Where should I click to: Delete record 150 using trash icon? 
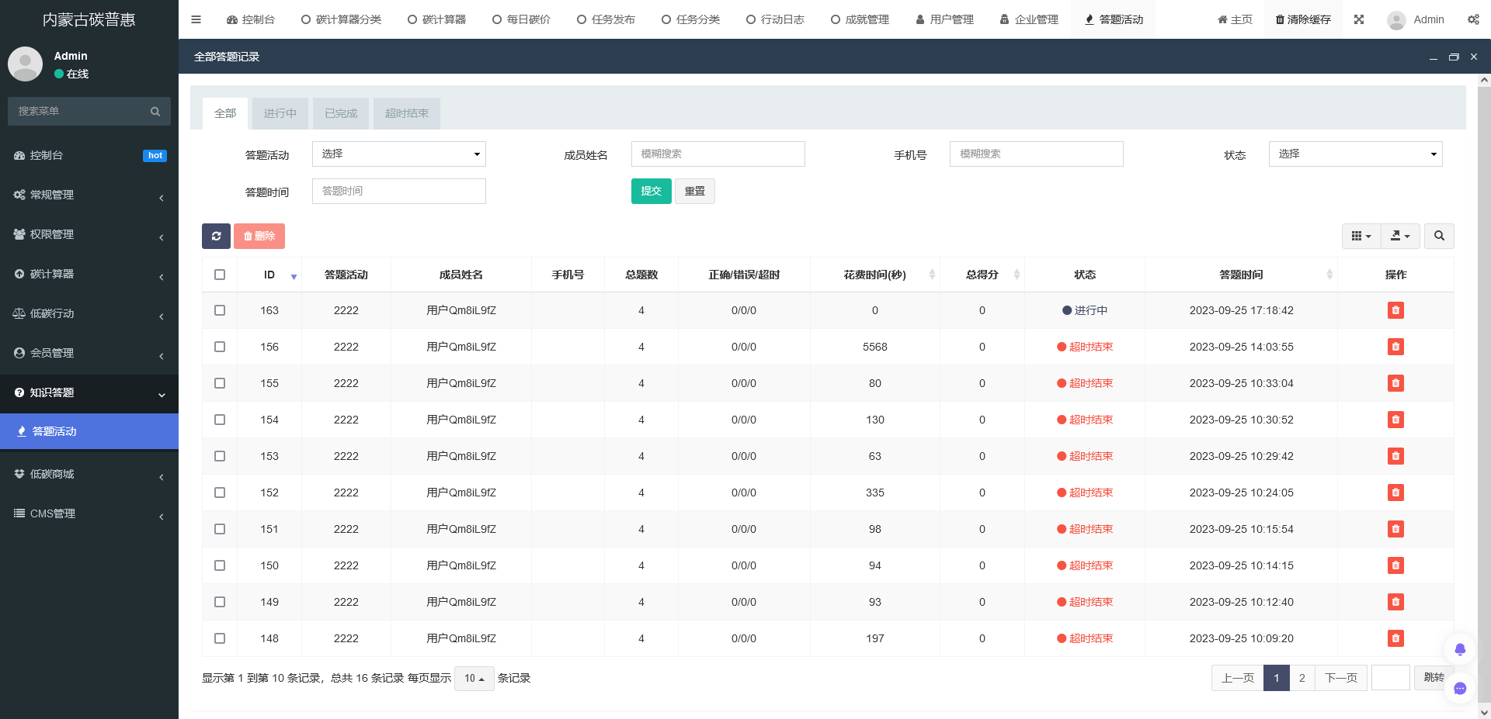pos(1395,565)
